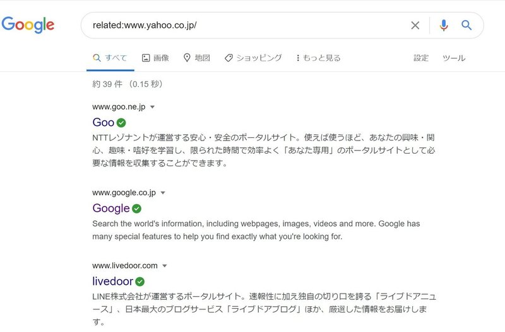Open the 地図 maps tab
This screenshot has width=505, height=332.
tap(197, 58)
